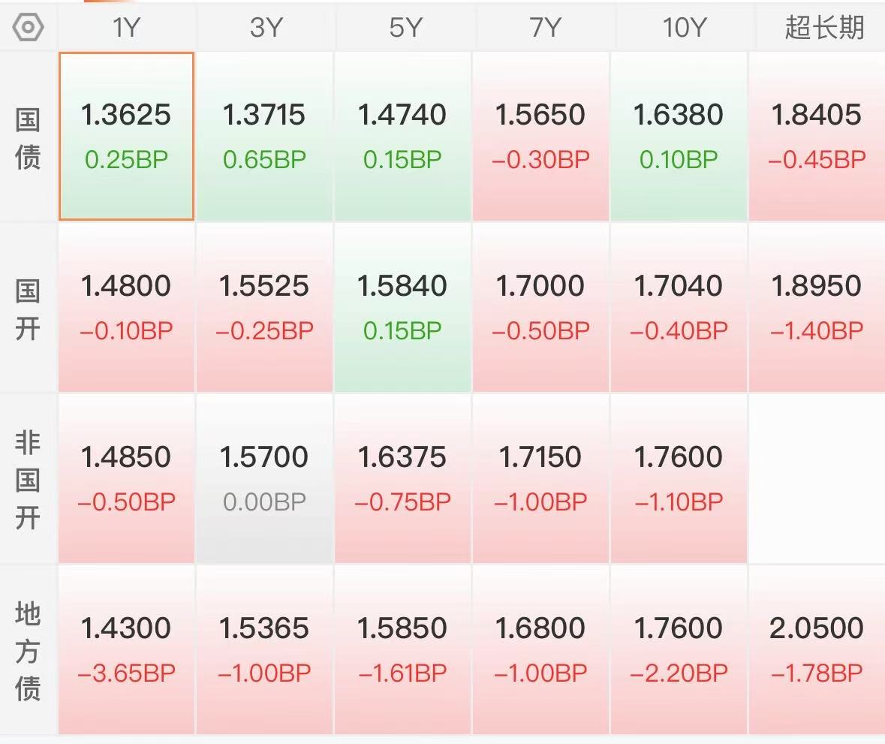Image resolution: width=885 pixels, height=744 pixels.
Task: Click the hexagon settings icon
Action: tap(29, 28)
